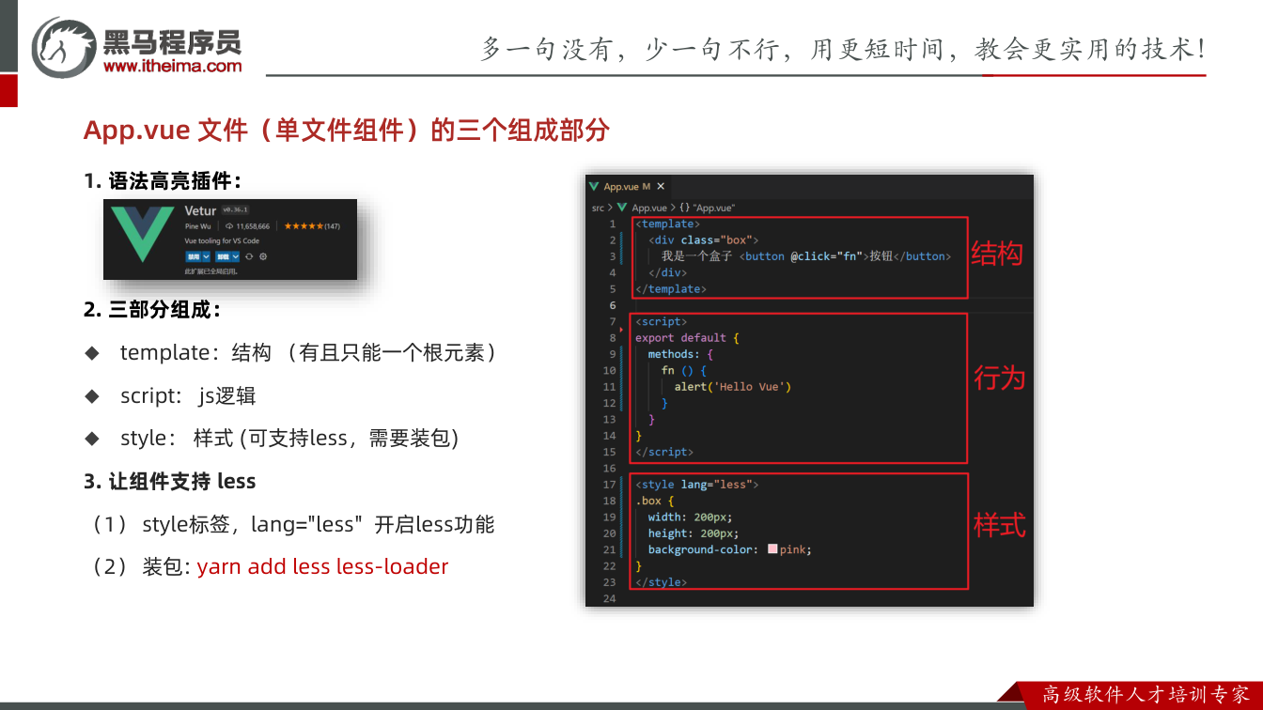Click the 禁用 disable button for Vetur
Image resolution: width=1263 pixels, height=710 pixels.
(194, 256)
